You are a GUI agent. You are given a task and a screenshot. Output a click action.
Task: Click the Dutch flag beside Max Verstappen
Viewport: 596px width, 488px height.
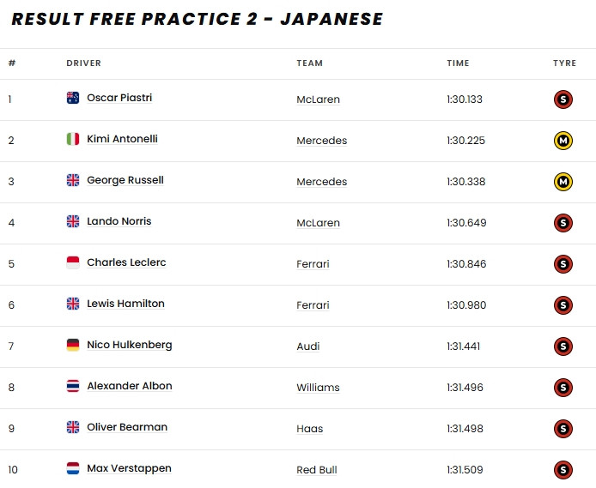(73, 468)
